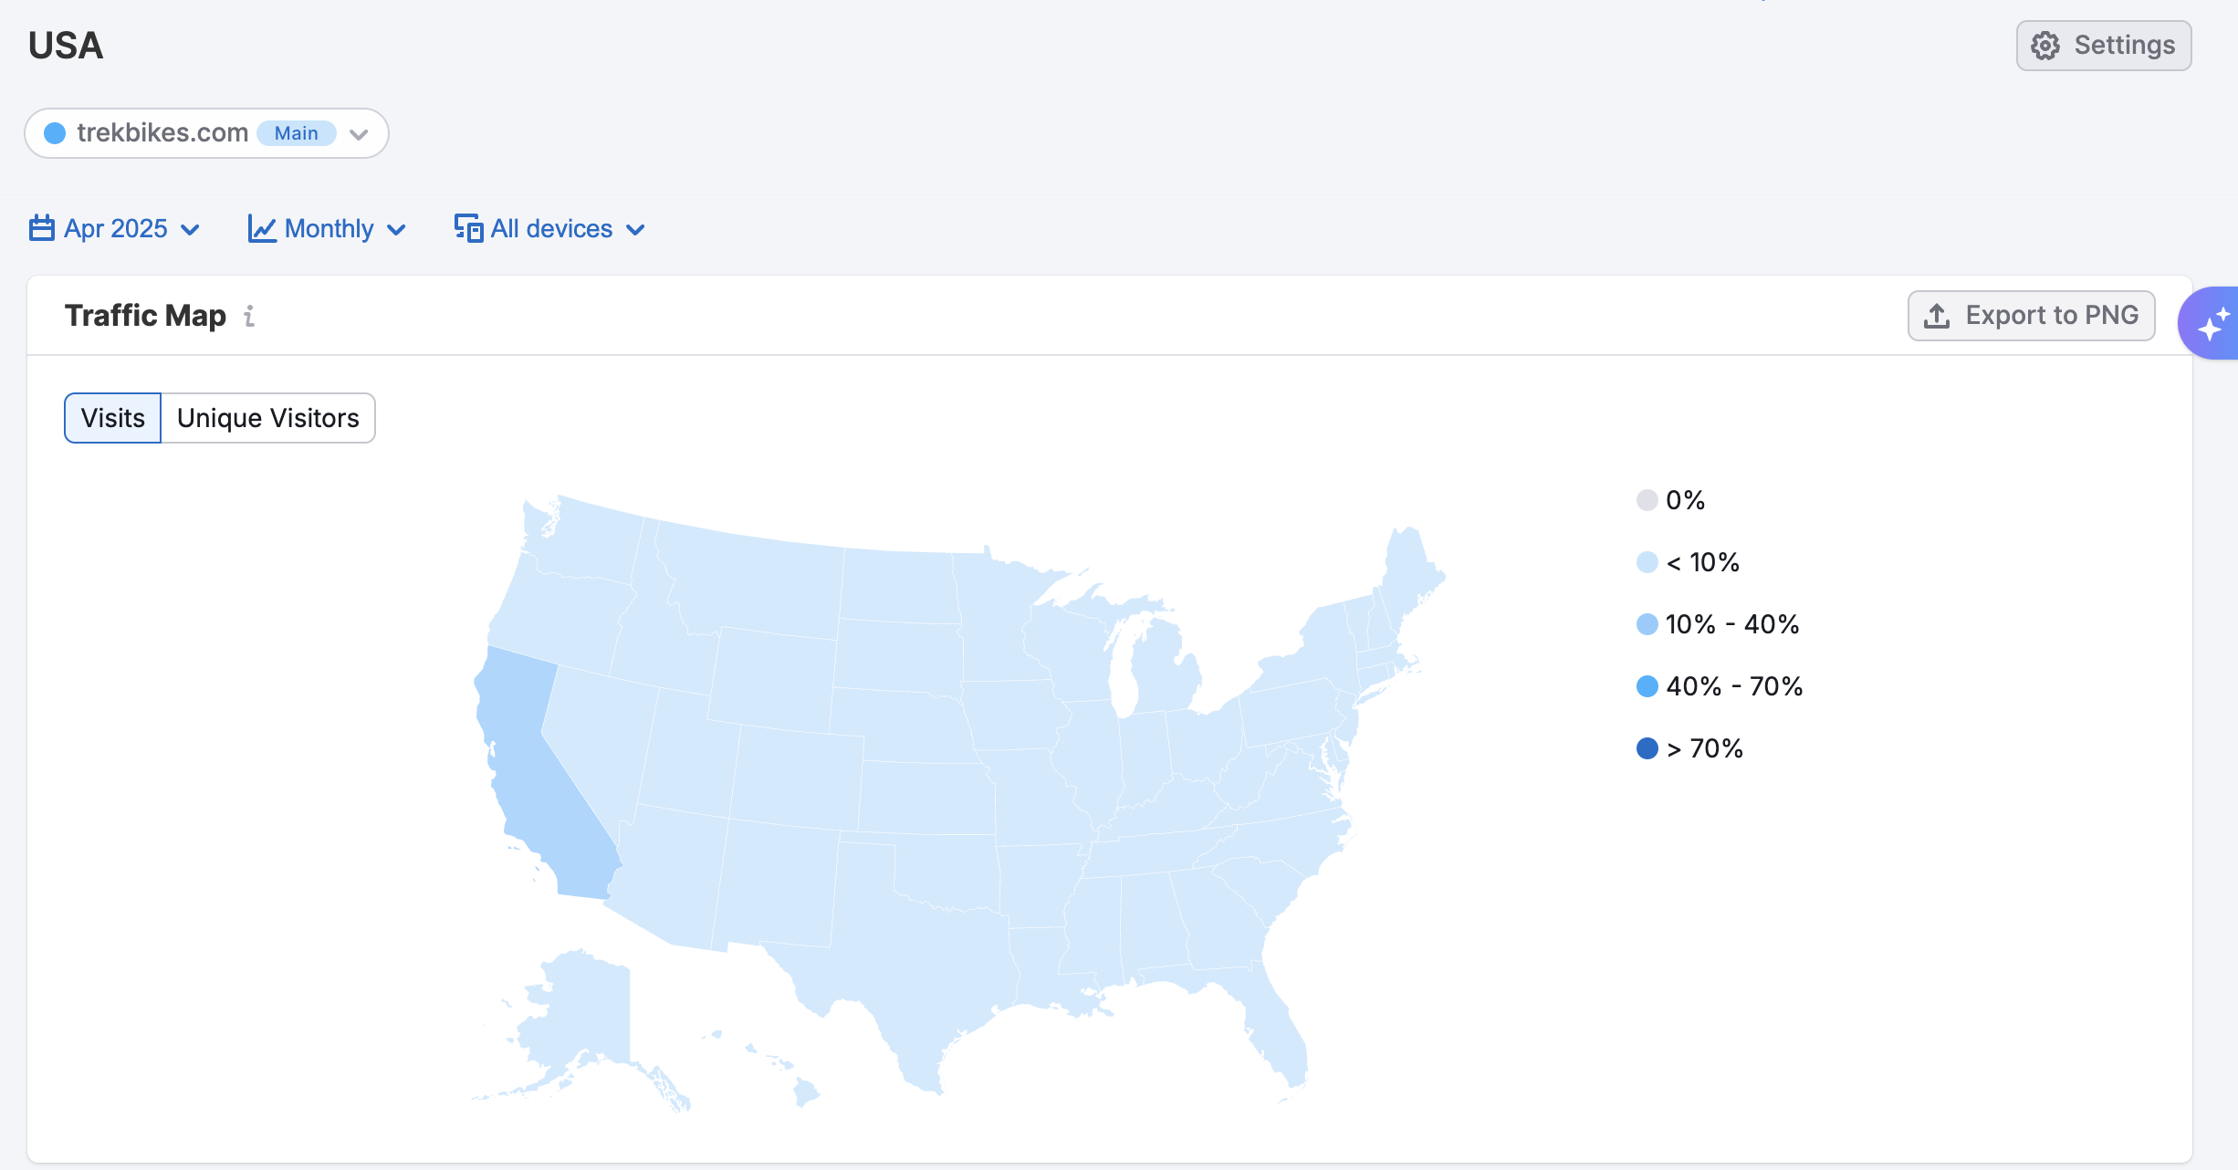The height and width of the screenshot is (1170, 2238).
Task: Click the Settings gear icon
Action: 2045,46
